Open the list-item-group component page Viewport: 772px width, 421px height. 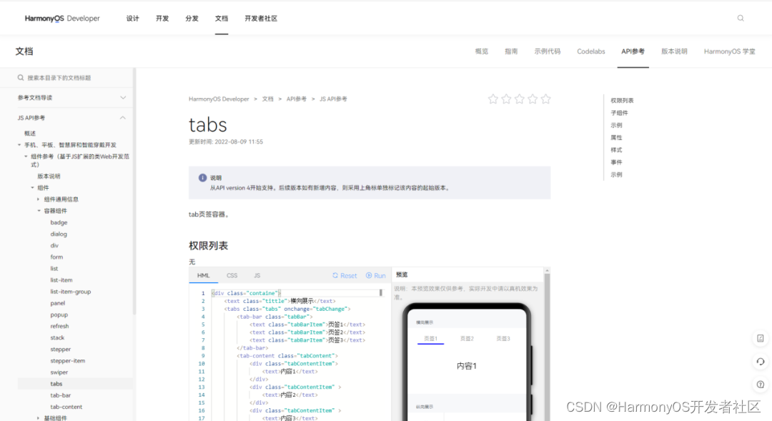[70, 292]
